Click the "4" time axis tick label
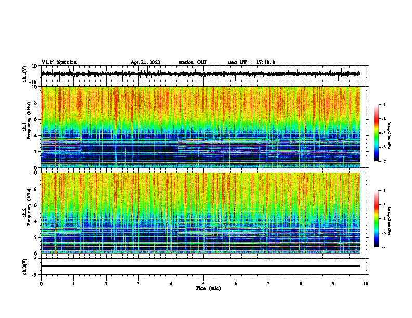412x318 pixels. [x=171, y=284]
